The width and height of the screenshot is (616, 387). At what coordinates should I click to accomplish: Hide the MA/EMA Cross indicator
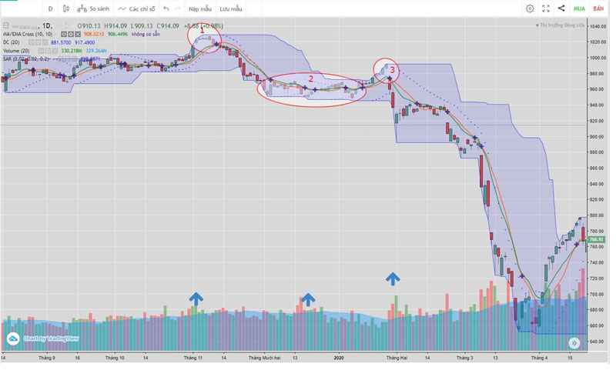point(64,34)
